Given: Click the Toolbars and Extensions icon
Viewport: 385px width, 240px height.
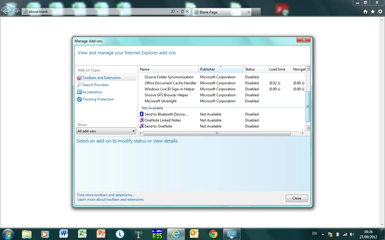Looking at the screenshot, I should coord(79,78).
